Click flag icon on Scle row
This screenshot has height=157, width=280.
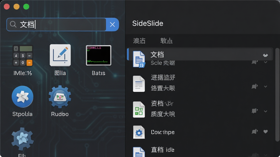tap(255, 62)
